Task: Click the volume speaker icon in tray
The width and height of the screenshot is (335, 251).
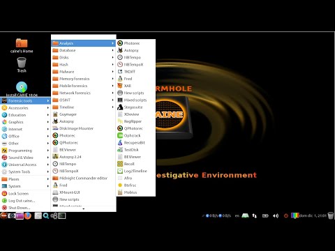Action: 276,216
